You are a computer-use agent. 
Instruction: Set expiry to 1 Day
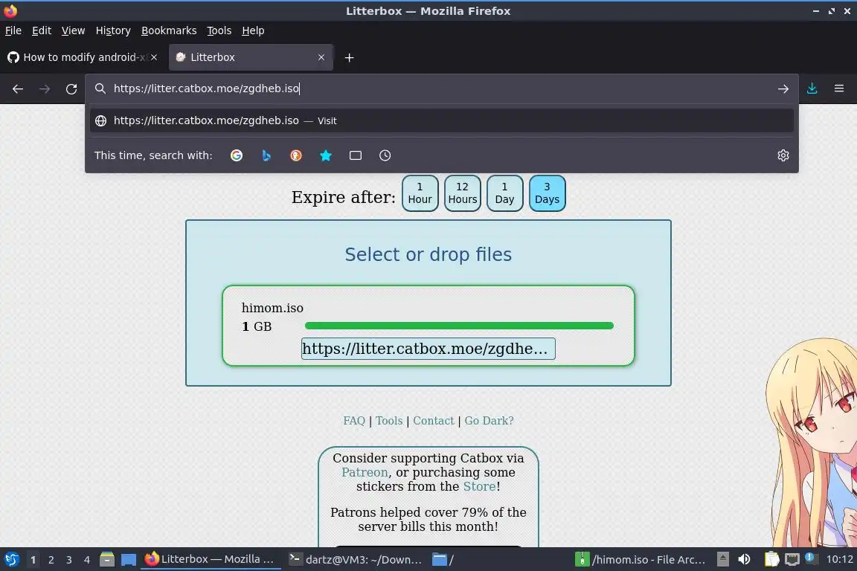504,193
